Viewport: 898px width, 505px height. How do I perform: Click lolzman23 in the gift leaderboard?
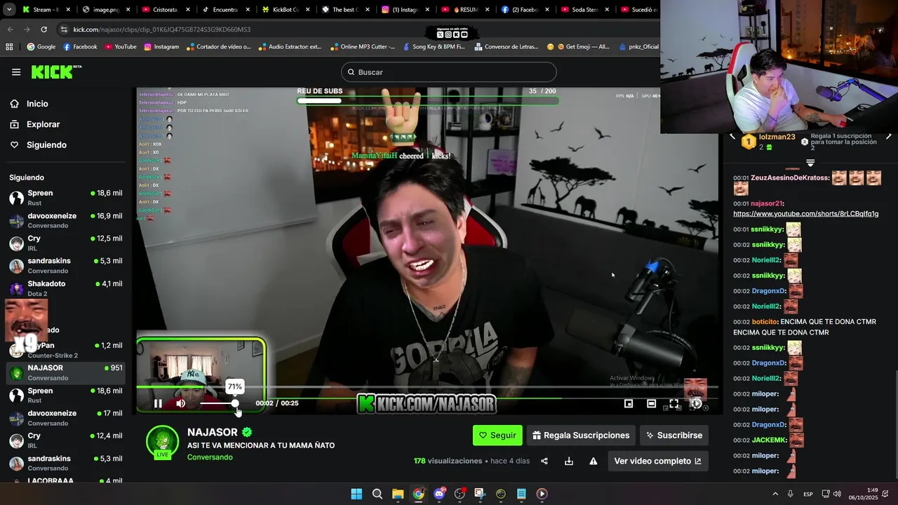(x=777, y=137)
